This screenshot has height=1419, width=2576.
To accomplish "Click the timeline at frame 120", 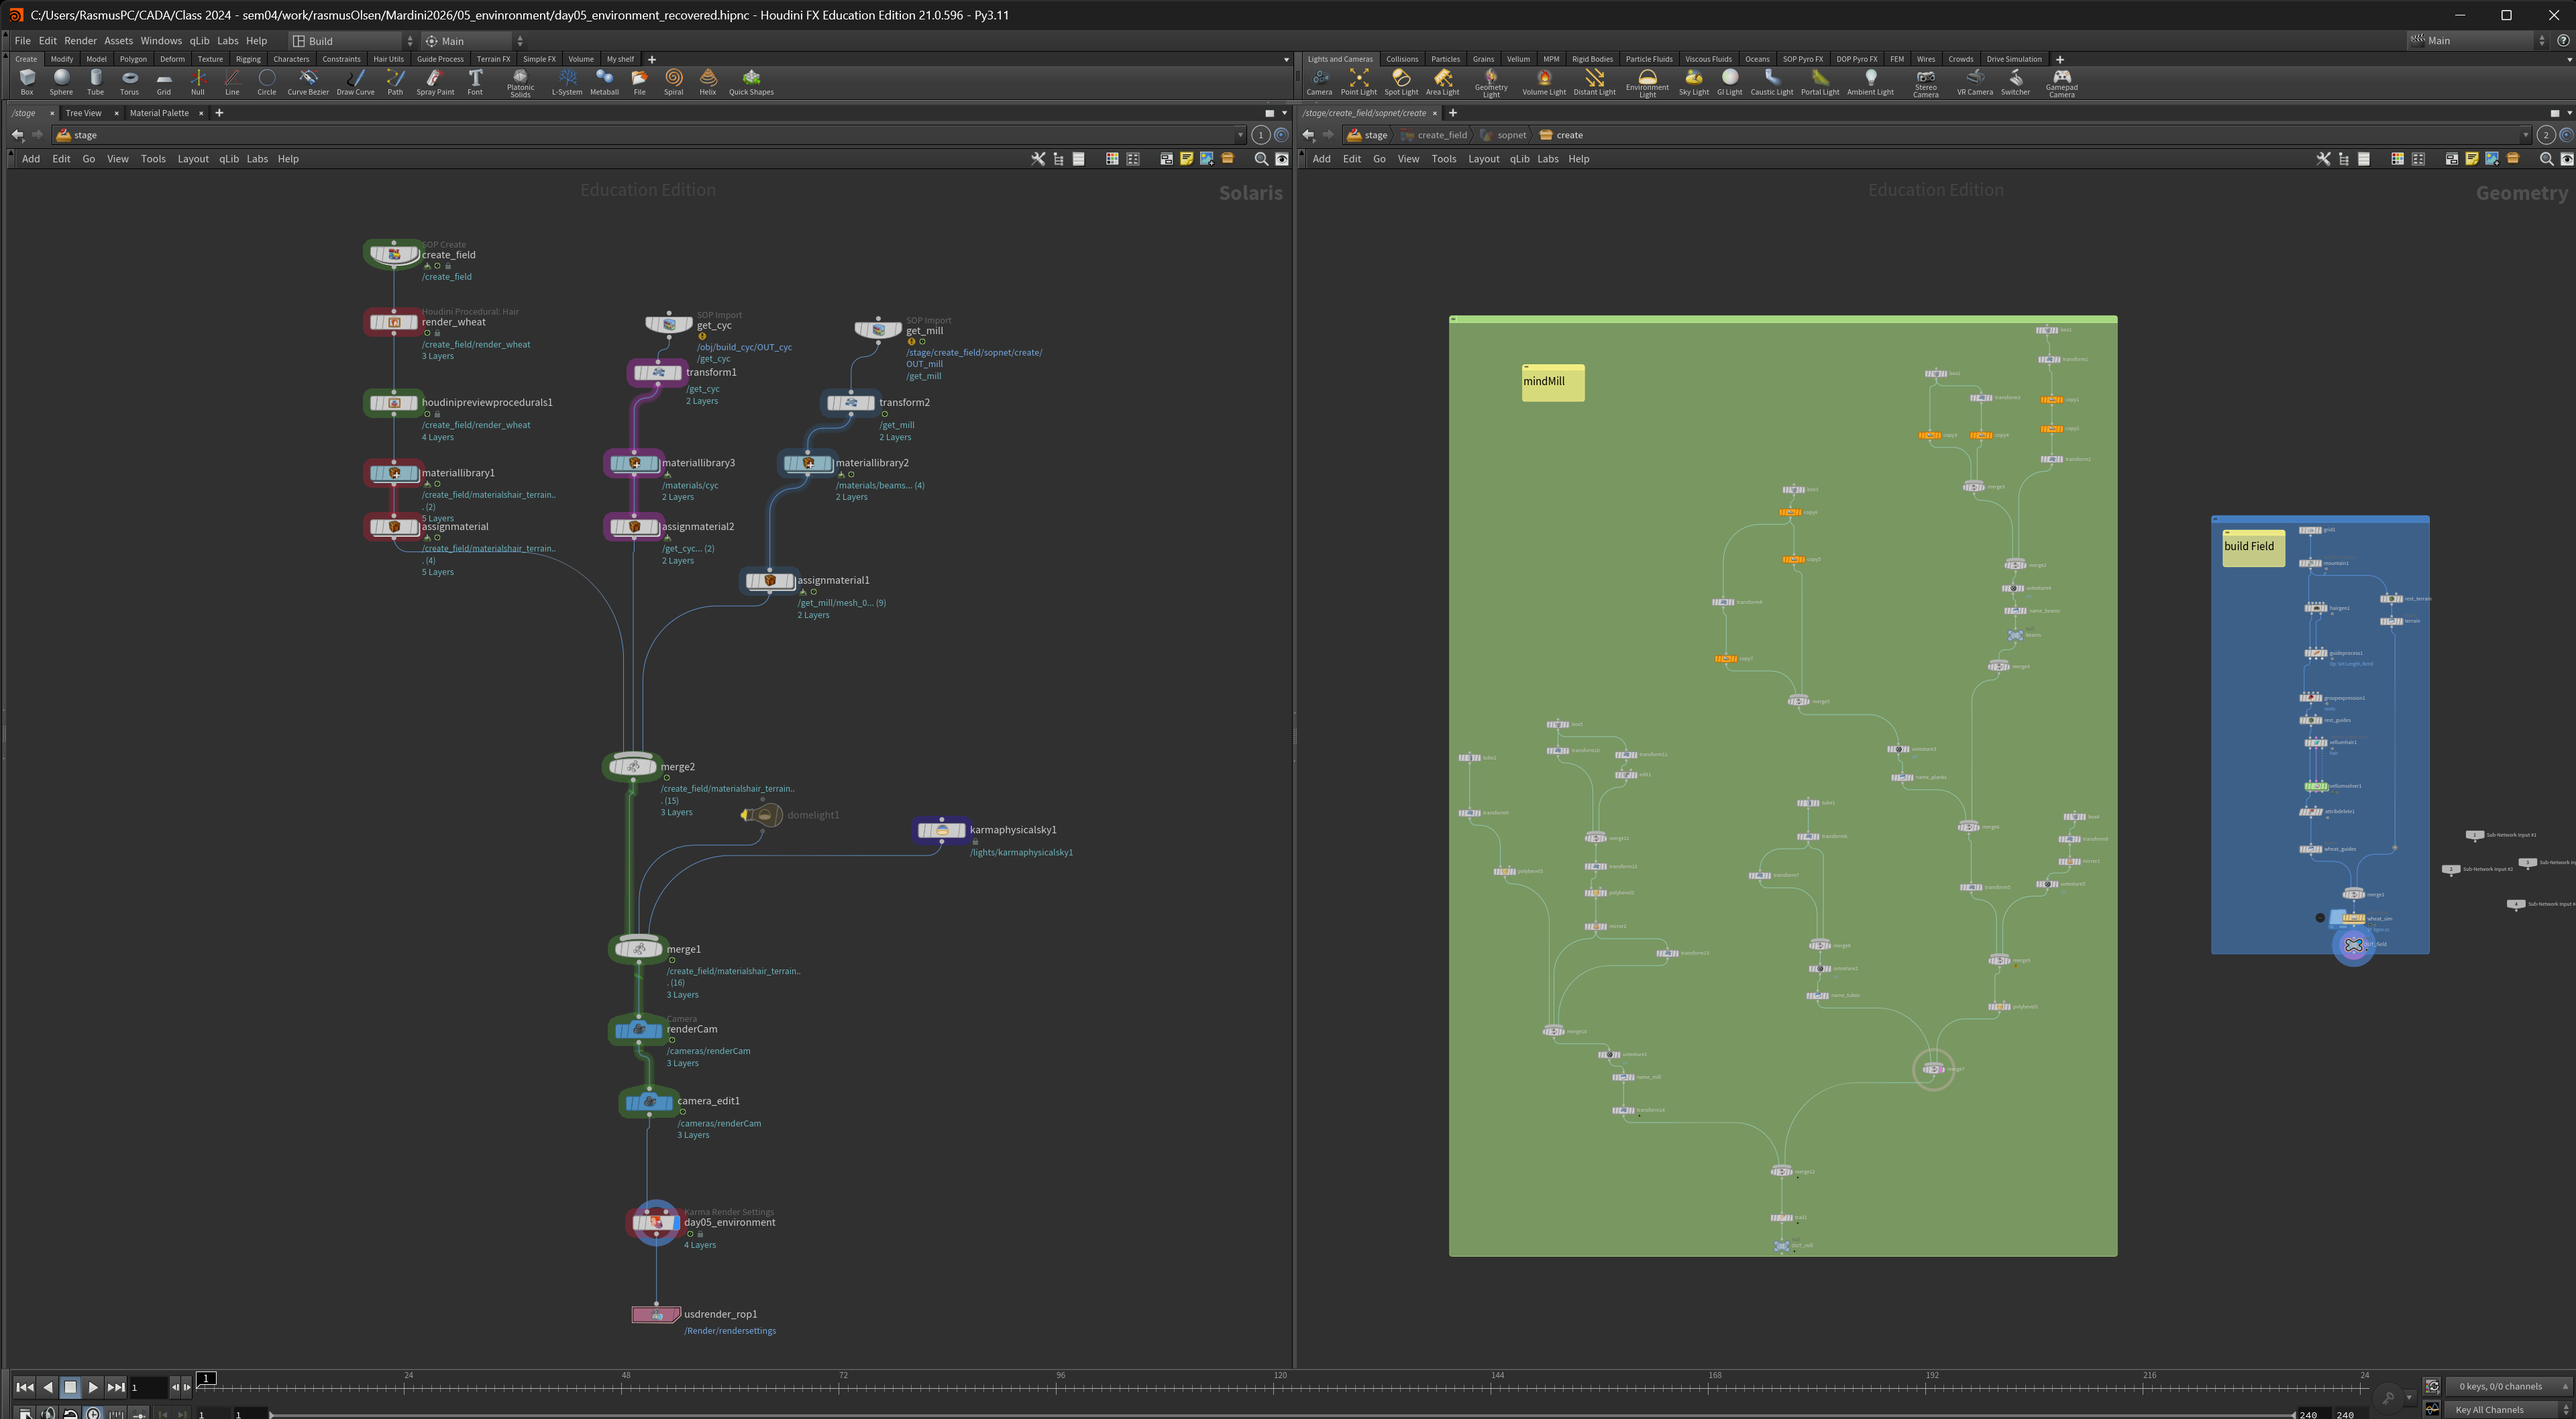I will (x=1280, y=1387).
